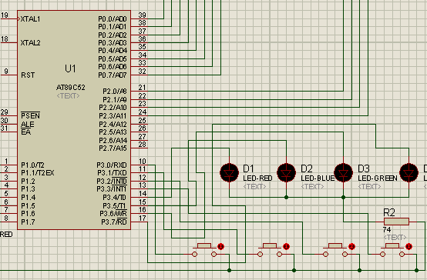This screenshot has height=280, width=427.
Task: Toggle red latch dot on rightmost button
Action: (409, 247)
